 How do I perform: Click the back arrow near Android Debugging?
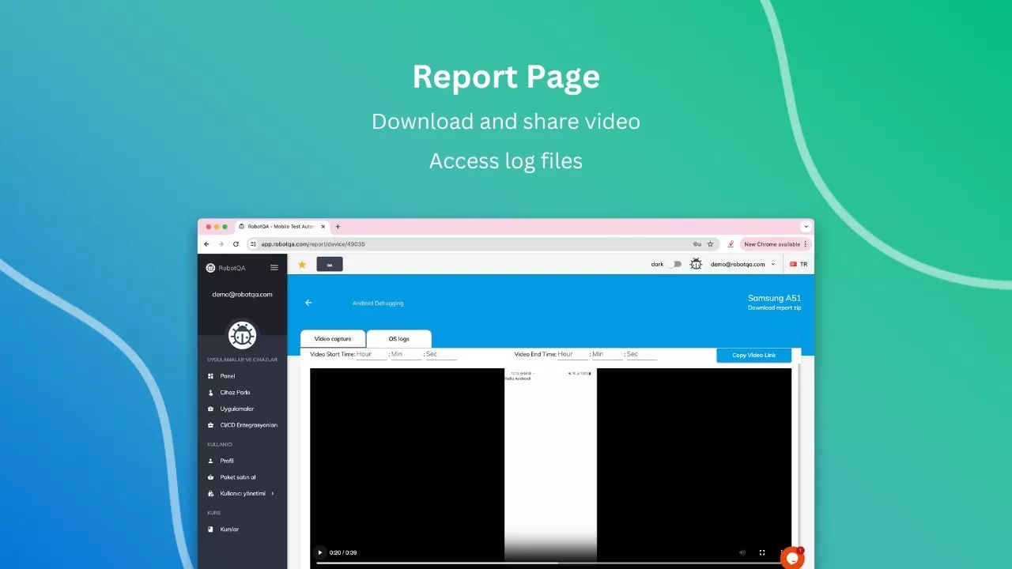click(x=308, y=303)
